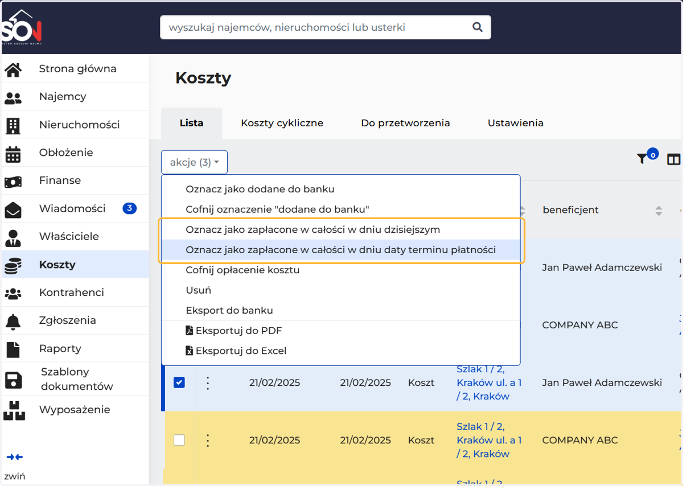Toggle the akcje (3) dropdown
683x486 pixels.
tap(194, 162)
